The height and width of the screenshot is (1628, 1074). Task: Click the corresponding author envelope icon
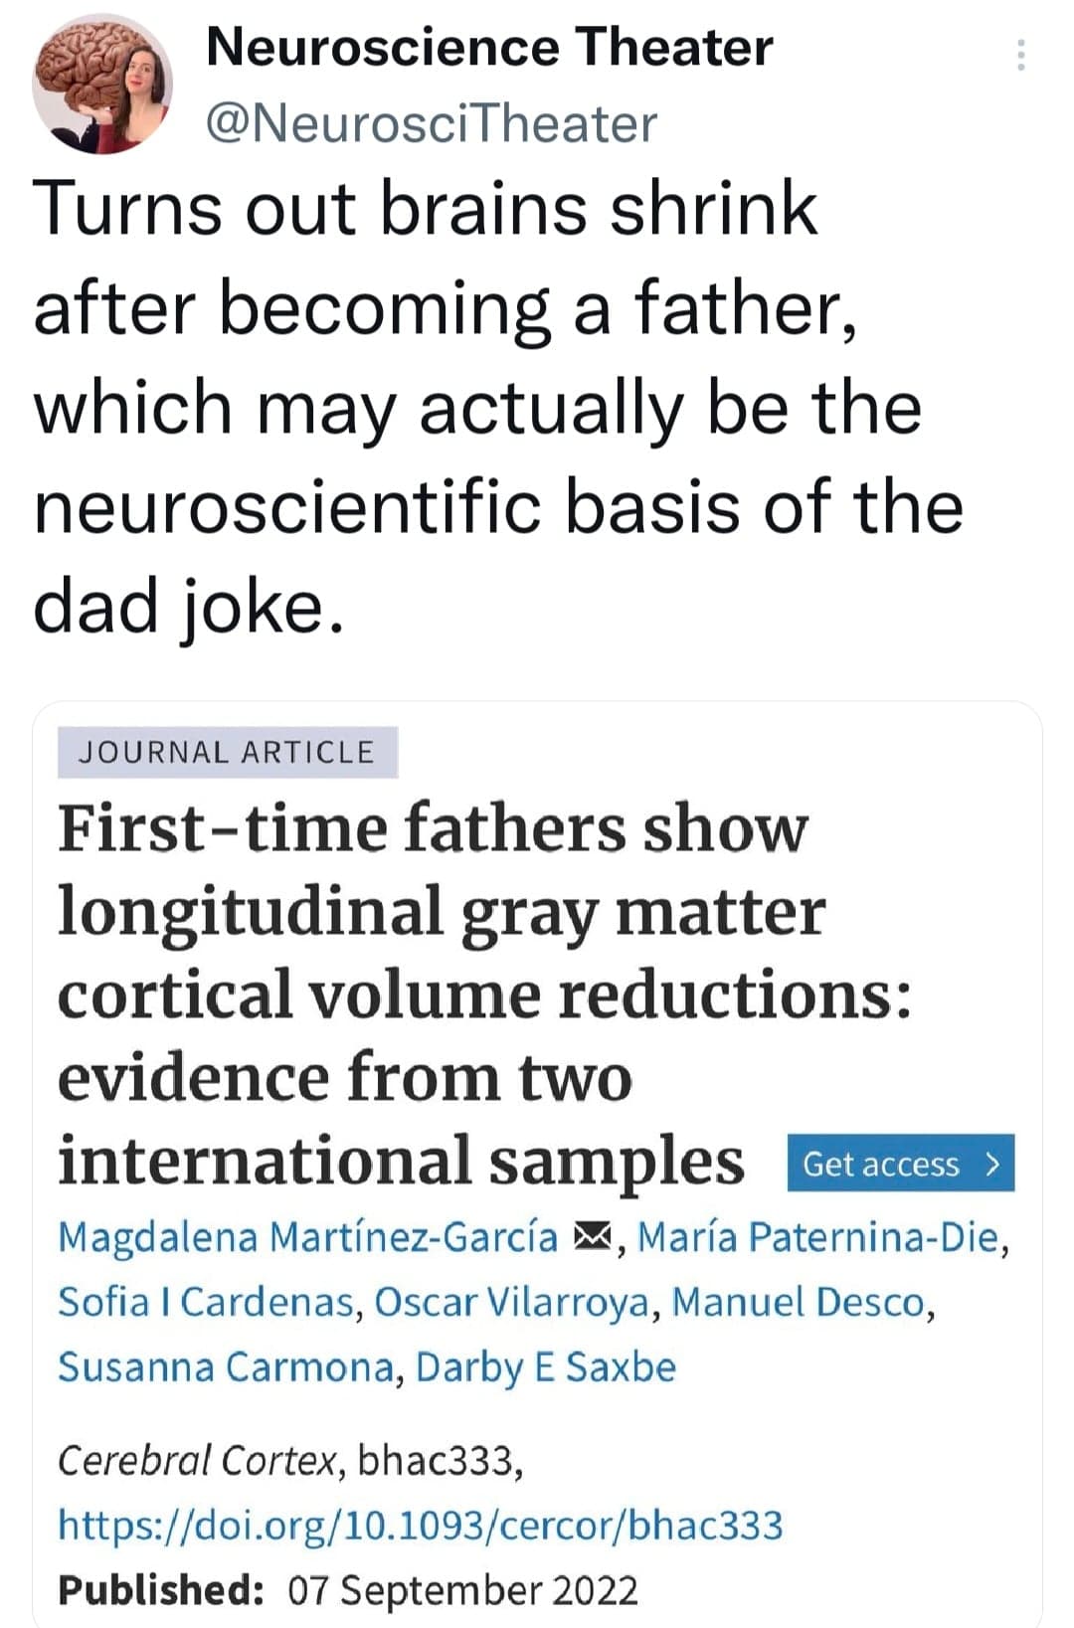[592, 1237]
